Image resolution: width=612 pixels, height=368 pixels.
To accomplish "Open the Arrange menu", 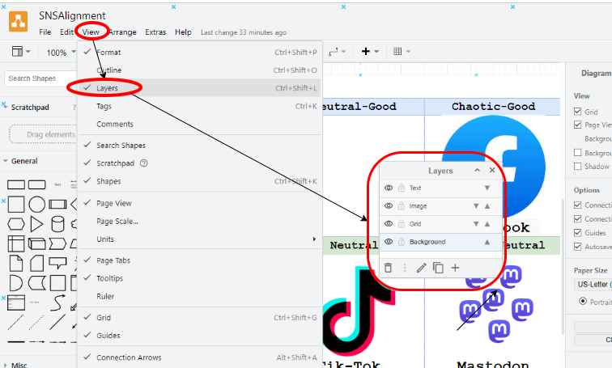I will (x=122, y=32).
